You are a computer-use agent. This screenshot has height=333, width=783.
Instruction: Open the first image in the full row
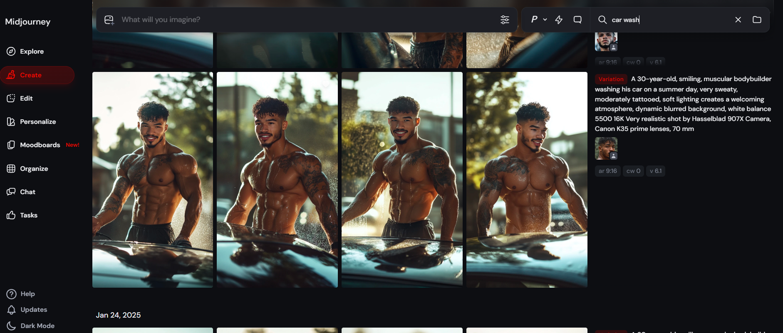coord(153,180)
